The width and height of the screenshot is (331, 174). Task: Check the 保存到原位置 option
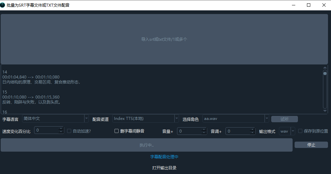300,131
